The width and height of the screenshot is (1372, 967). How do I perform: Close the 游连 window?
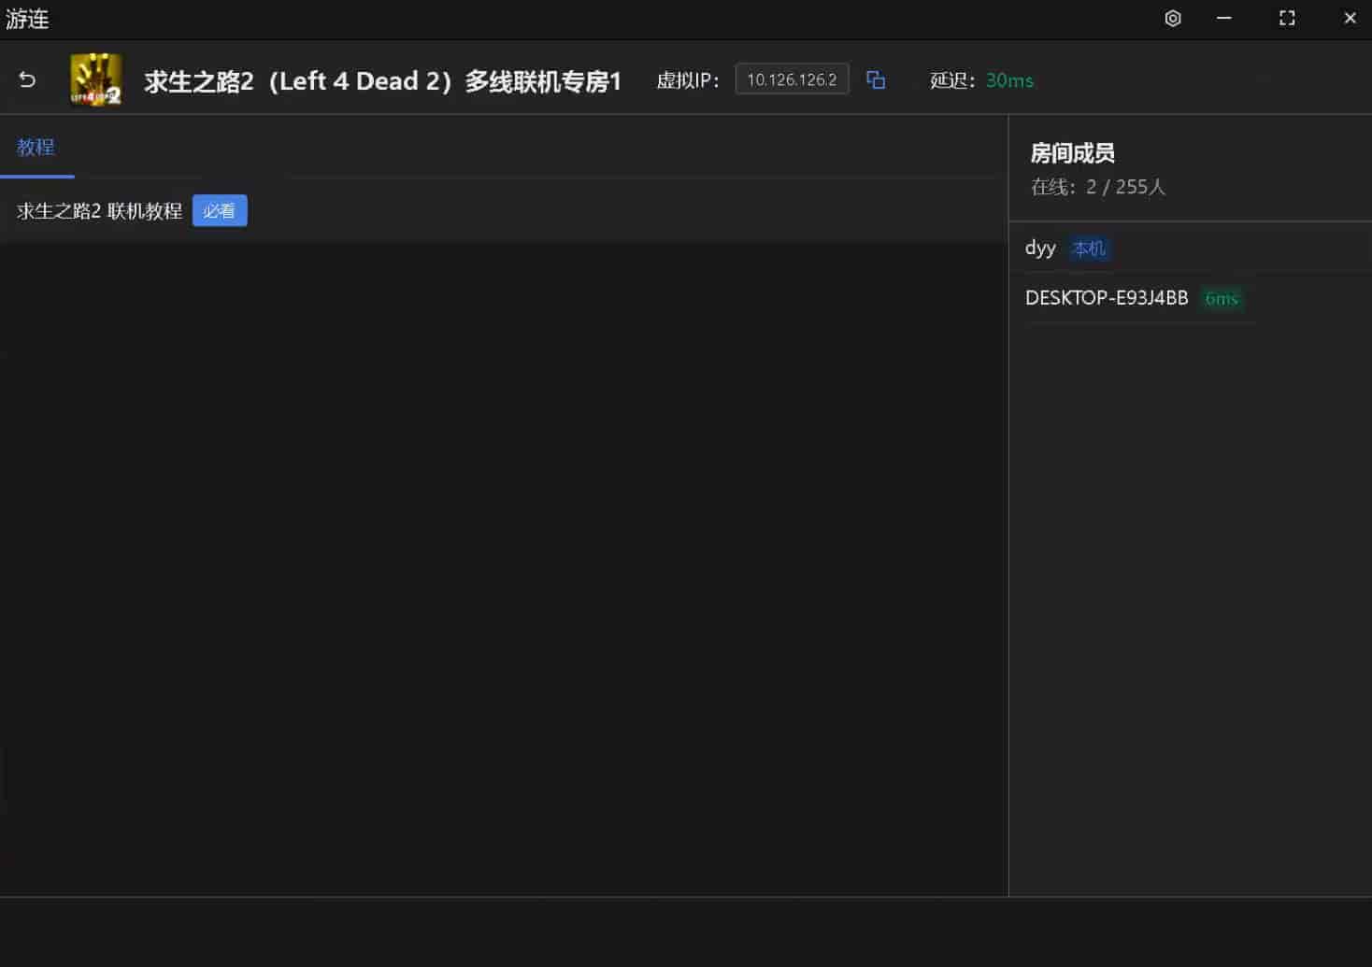[x=1350, y=19]
